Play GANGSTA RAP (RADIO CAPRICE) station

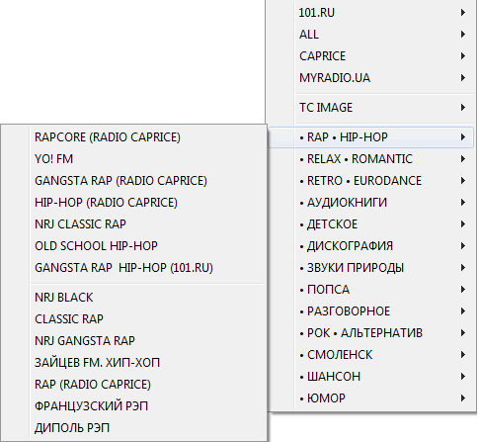[133, 181]
